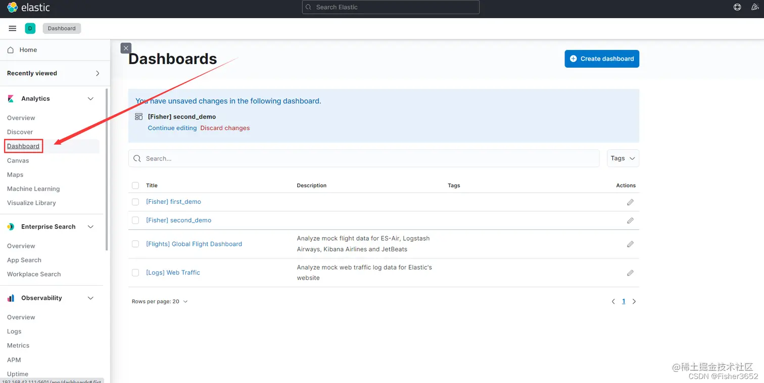Click page number 1 in pagination

[x=624, y=301]
